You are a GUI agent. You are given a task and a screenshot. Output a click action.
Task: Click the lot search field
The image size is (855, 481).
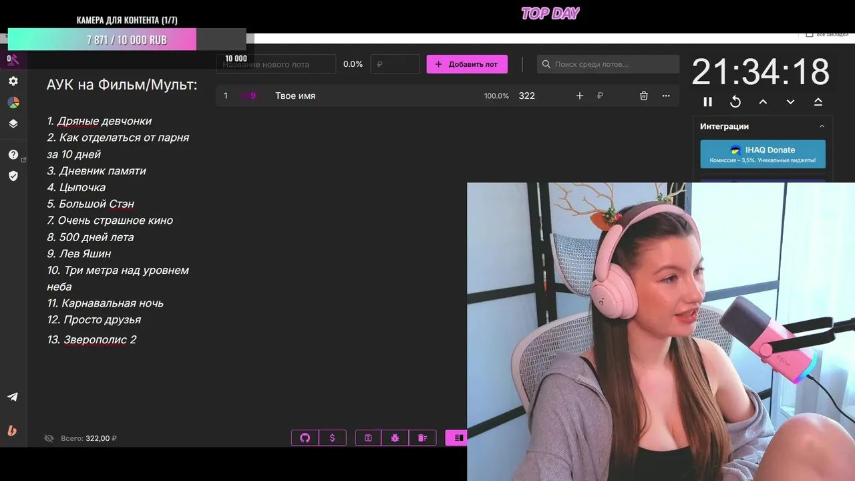tap(608, 64)
